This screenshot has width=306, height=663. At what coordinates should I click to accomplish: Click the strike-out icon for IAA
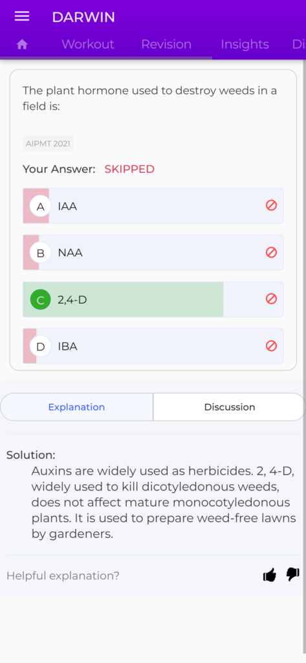click(271, 205)
